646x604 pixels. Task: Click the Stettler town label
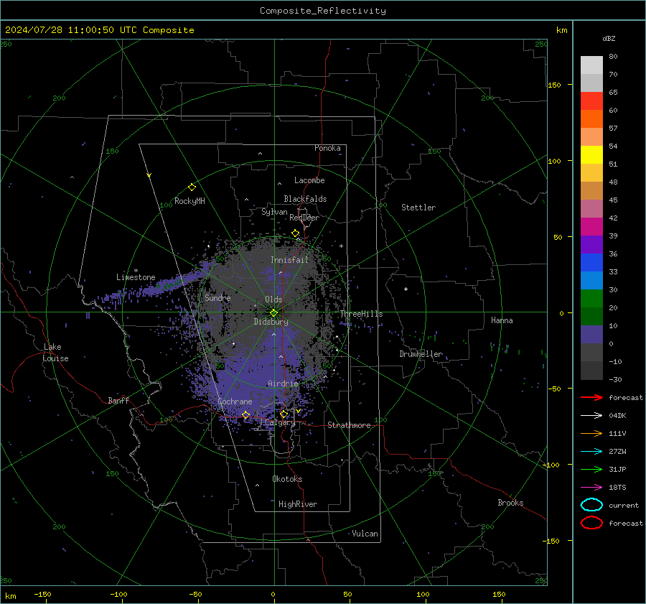[x=418, y=208]
